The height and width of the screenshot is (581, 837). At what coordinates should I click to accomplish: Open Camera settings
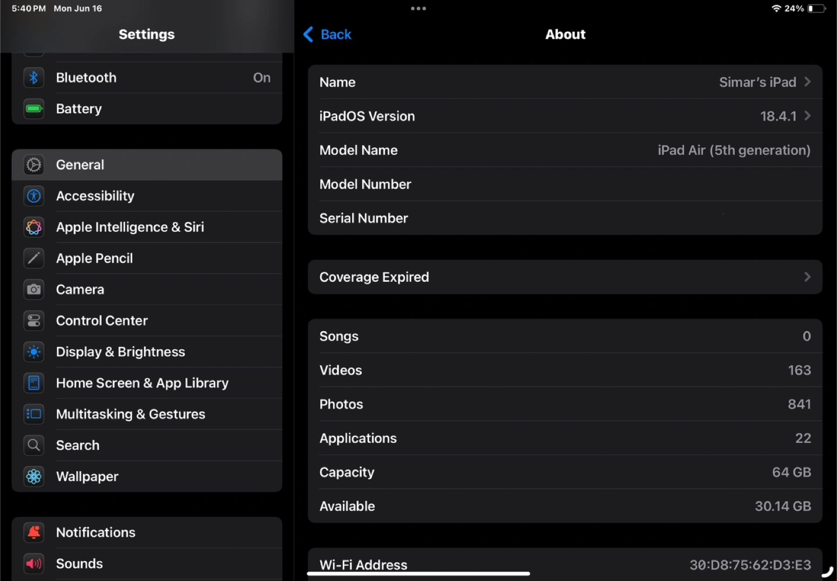point(146,289)
